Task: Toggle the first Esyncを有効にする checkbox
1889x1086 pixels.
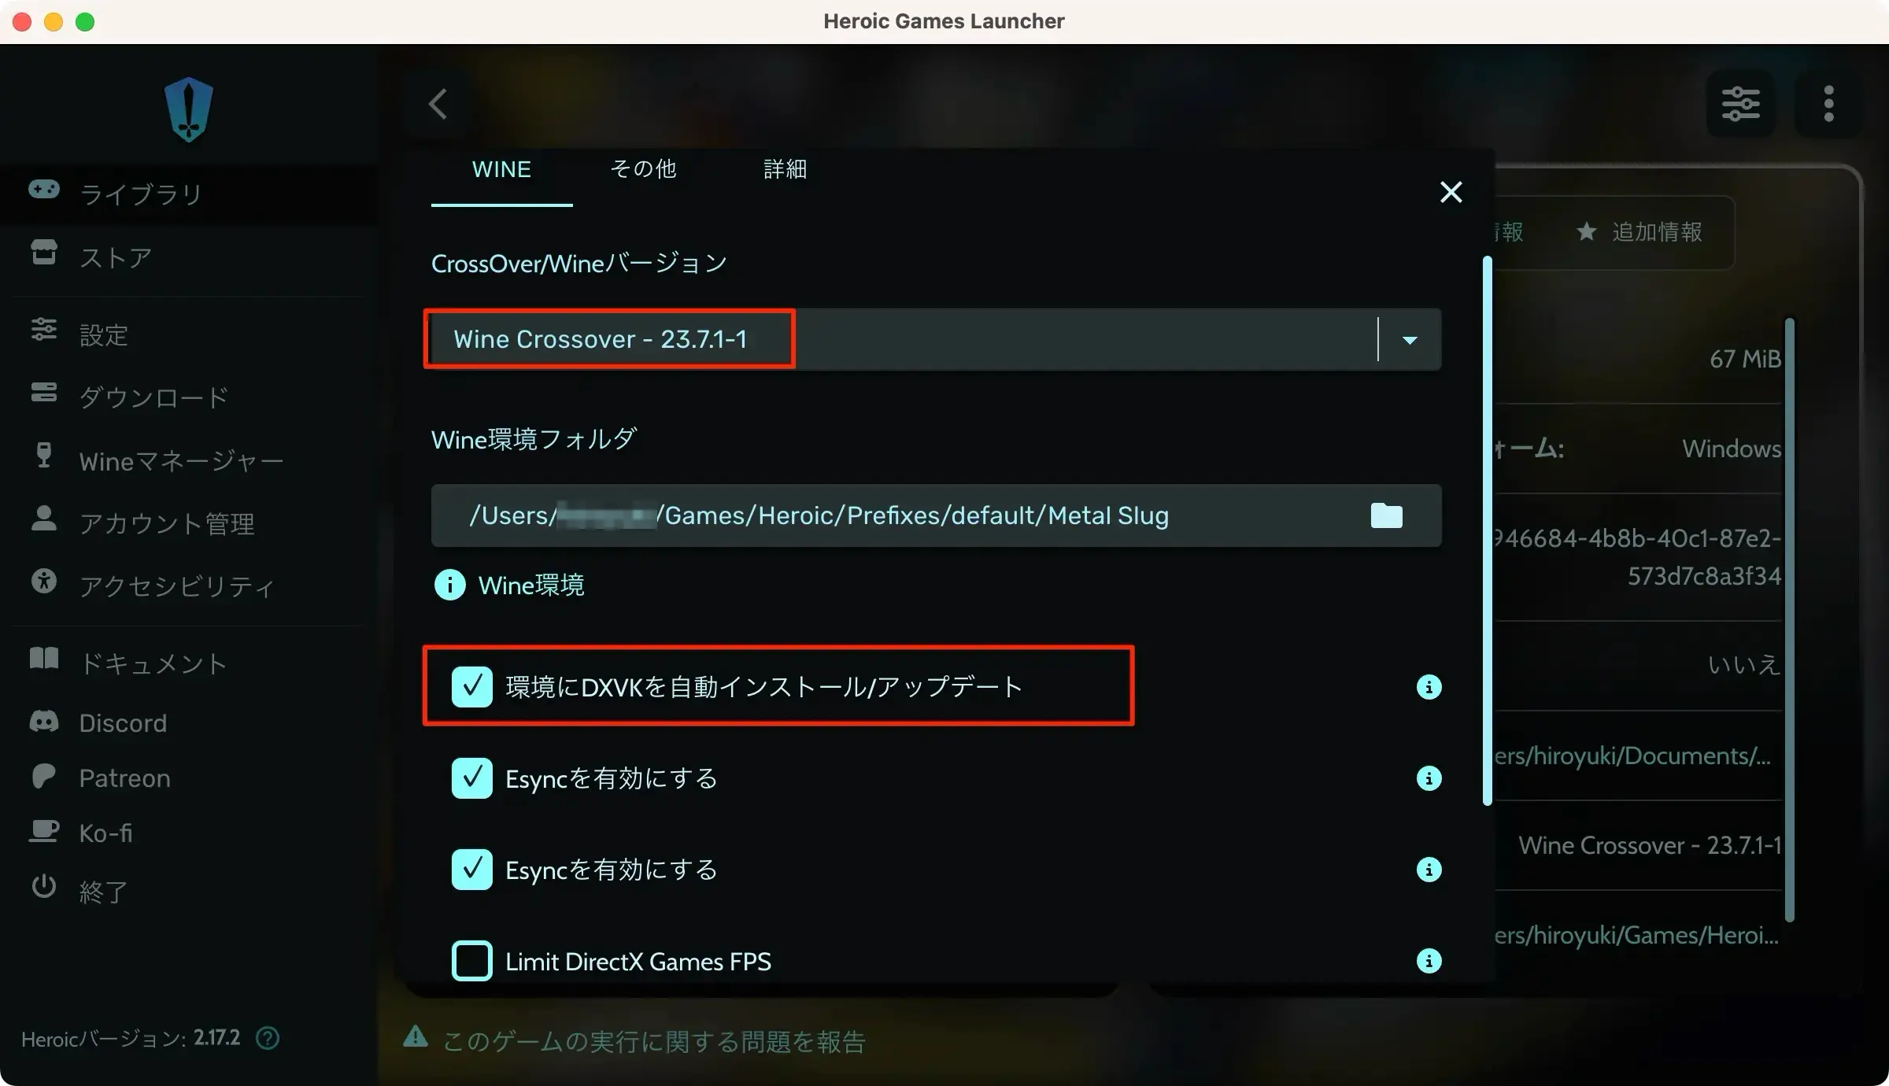Action: (x=471, y=778)
